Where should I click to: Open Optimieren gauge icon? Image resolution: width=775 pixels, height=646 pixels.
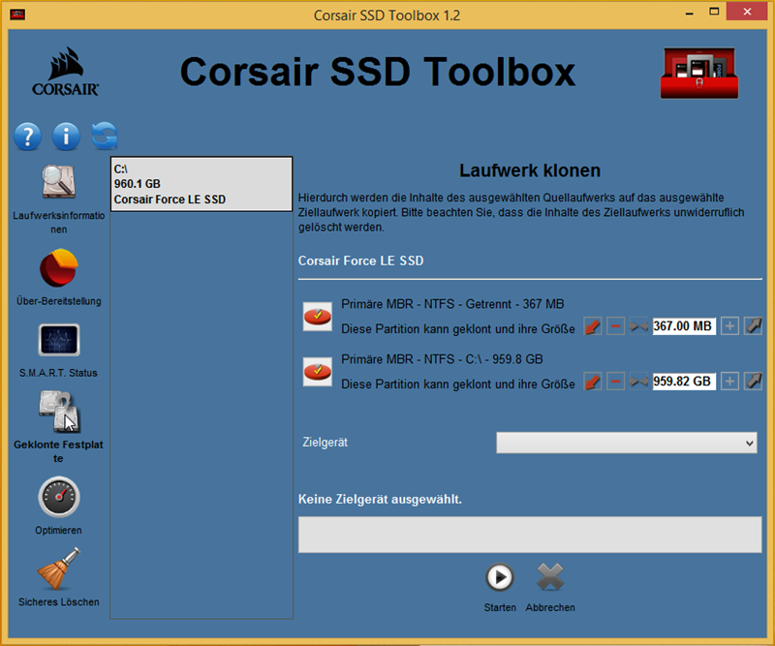click(x=59, y=497)
